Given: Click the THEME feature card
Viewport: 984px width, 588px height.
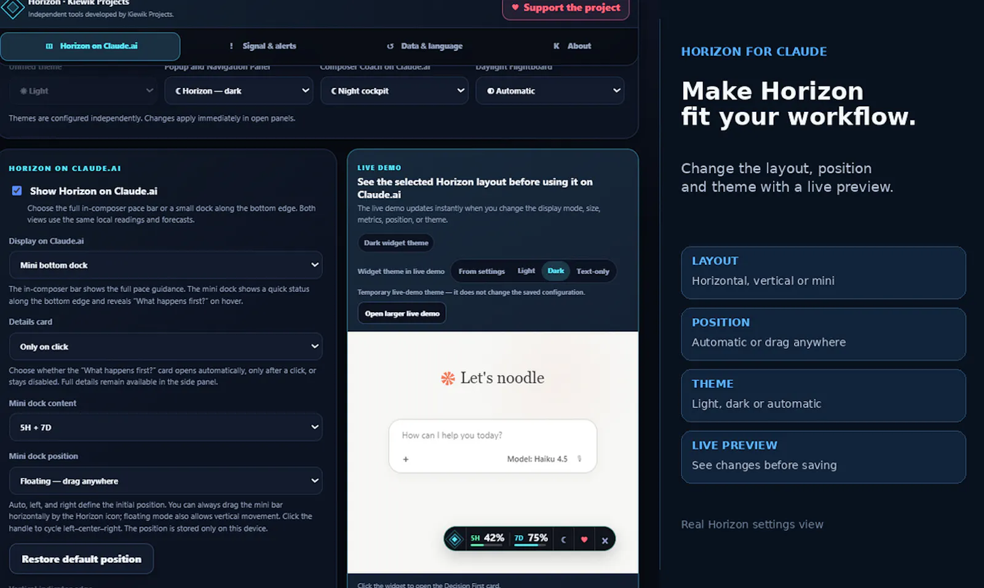Looking at the screenshot, I should (823, 396).
